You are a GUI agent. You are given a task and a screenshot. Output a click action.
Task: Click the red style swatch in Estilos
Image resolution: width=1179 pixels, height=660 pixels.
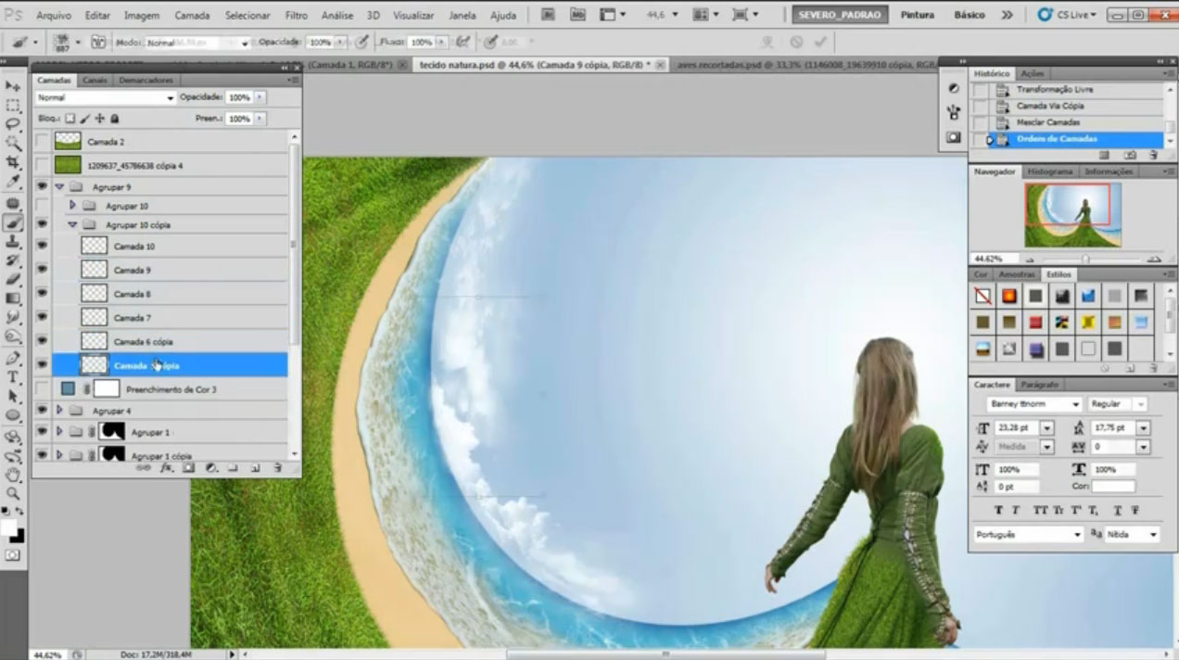point(1035,323)
